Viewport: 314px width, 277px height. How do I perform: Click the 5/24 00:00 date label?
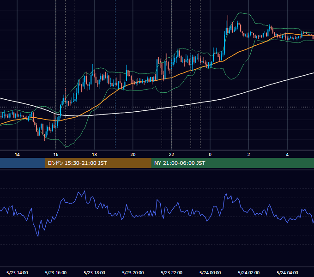tap(210, 272)
